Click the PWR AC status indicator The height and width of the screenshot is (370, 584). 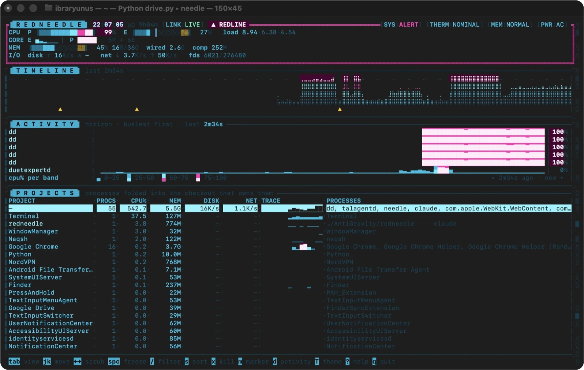pos(552,25)
